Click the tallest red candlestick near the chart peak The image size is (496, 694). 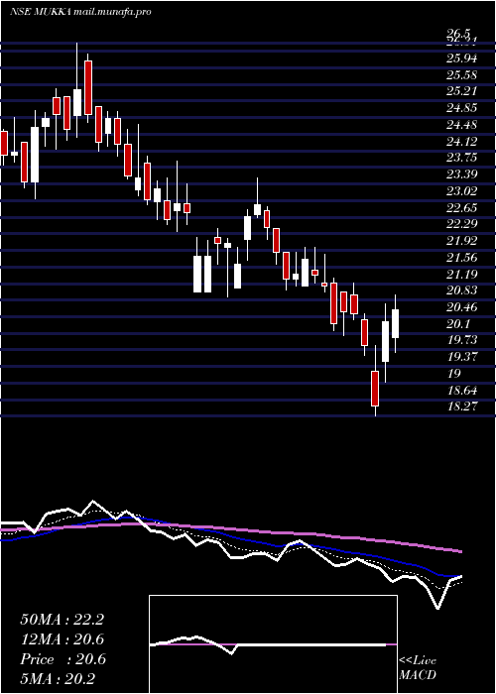point(88,87)
